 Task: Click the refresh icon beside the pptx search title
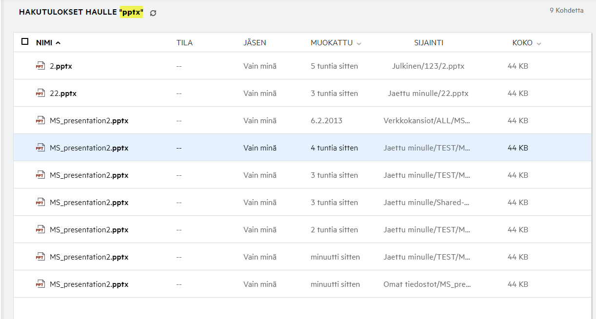[x=153, y=13]
